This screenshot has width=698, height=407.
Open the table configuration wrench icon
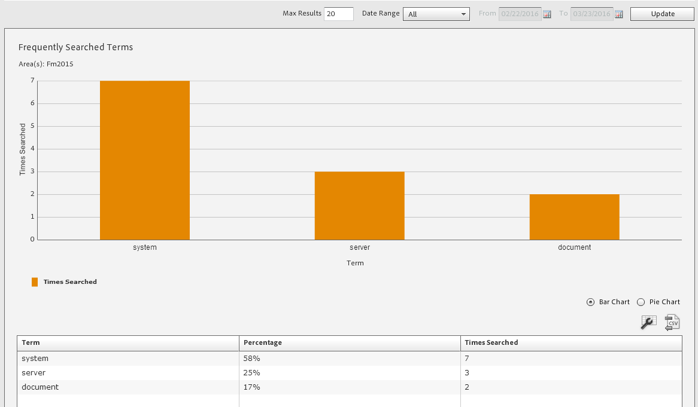(648, 322)
